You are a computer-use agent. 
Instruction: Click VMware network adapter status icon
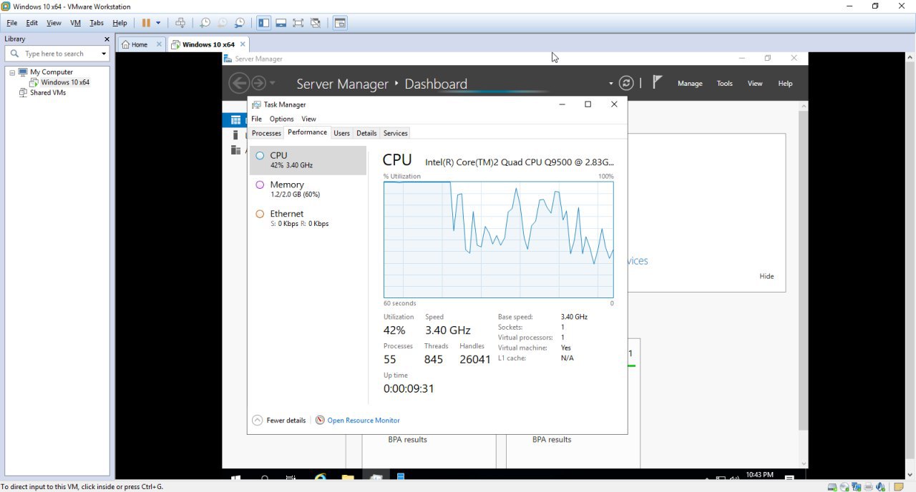tap(857, 487)
